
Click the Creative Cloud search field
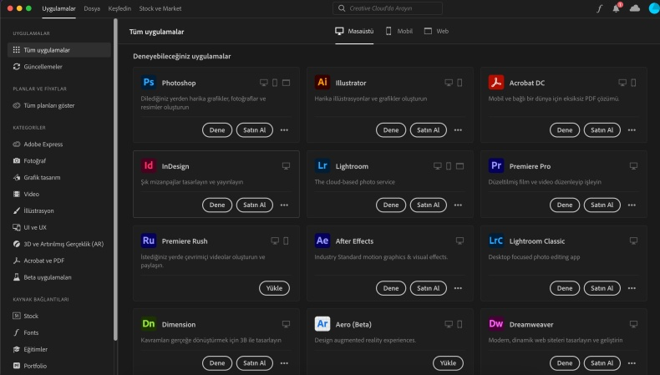(388, 8)
